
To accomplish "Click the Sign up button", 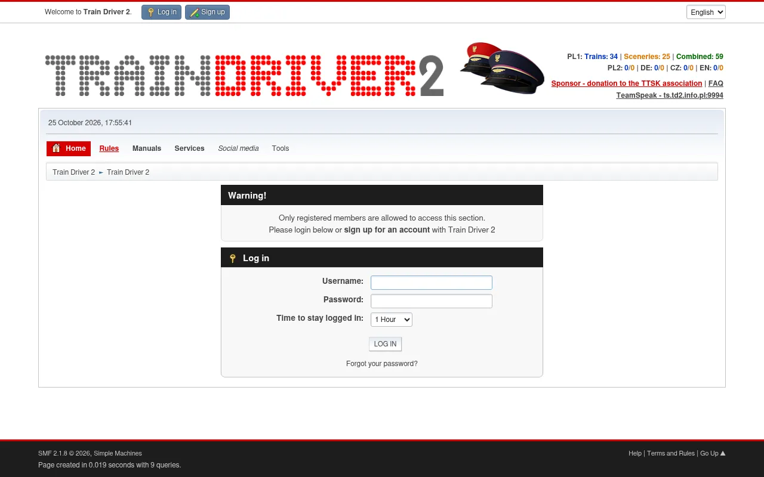I will pos(207,12).
